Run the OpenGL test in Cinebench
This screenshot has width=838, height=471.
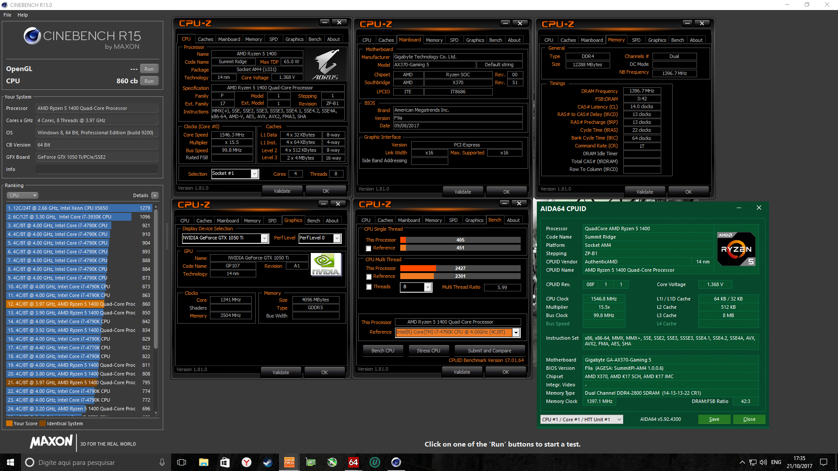(149, 69)
